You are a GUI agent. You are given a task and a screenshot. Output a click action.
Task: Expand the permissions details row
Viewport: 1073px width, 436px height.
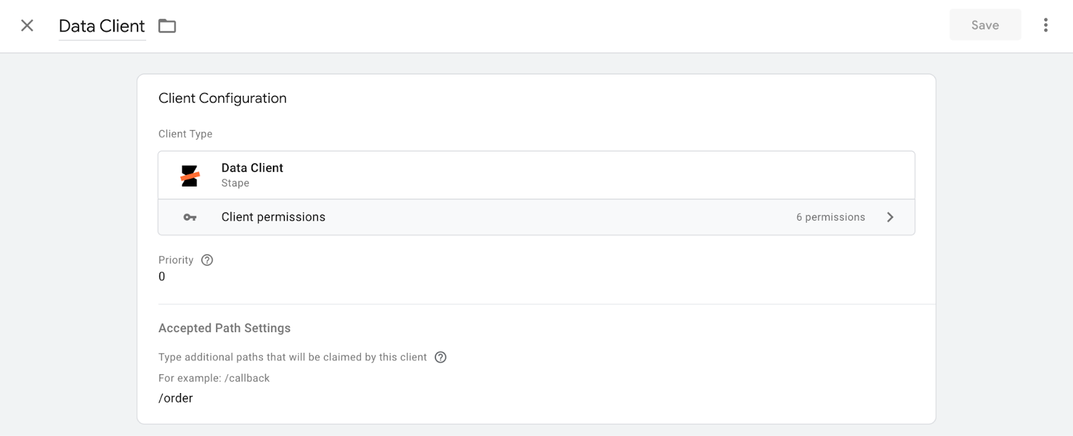536,217
